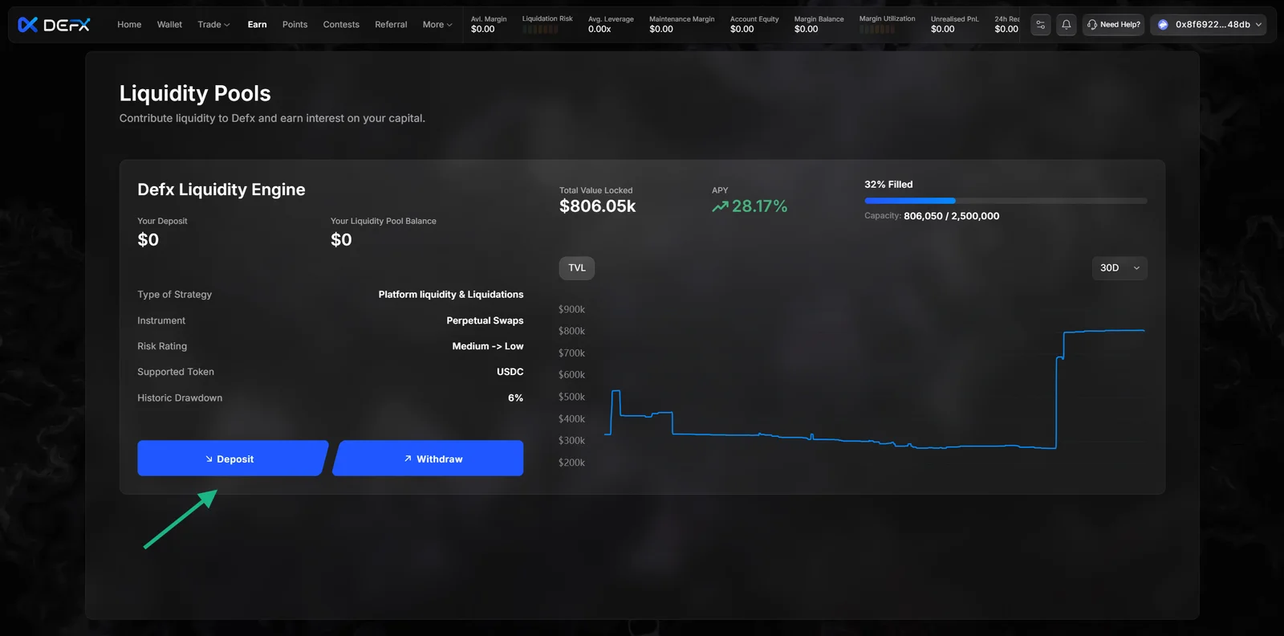This screenshot has height=636, width=1284.
Task: Click the capacity text 806,050 / 2,500,000
Action: coord(951,216)
